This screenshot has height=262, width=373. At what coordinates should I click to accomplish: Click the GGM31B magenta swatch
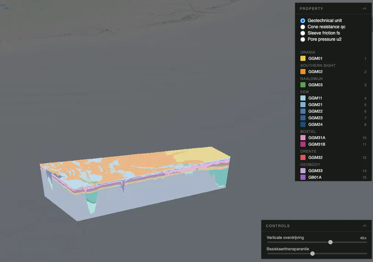click(x=303, y=144)
